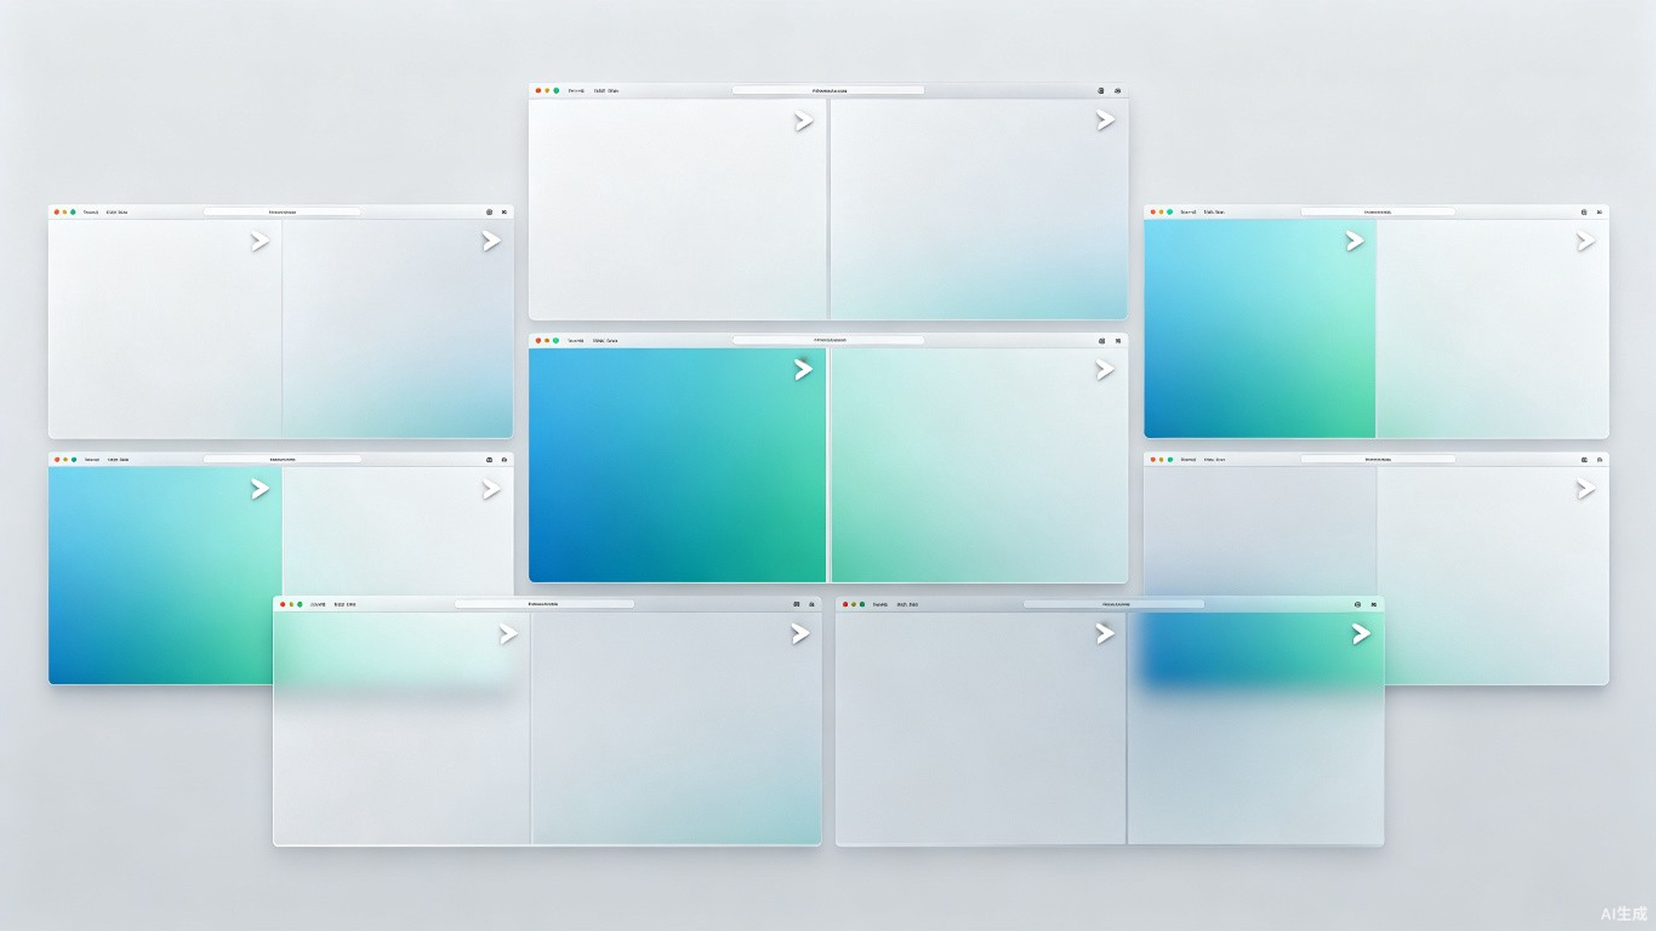The width and height of the screenshot is (1656, 931).
Task: Open the second title-bar menu label, center window
Action: [x=605, y=341]
